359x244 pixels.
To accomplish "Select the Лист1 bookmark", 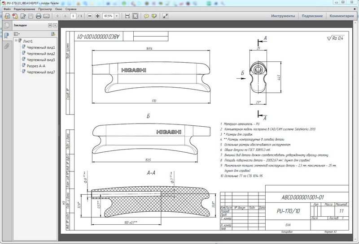I will (x=28, y=41).
